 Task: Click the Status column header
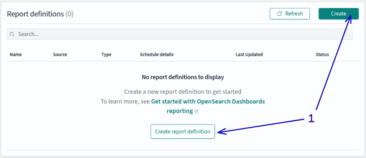click(322, 55)
